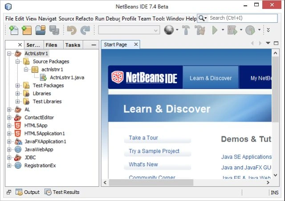The image size is (285, 201).
Task: Click the restore windows icon in status bar
Action: tap(9, 192)
